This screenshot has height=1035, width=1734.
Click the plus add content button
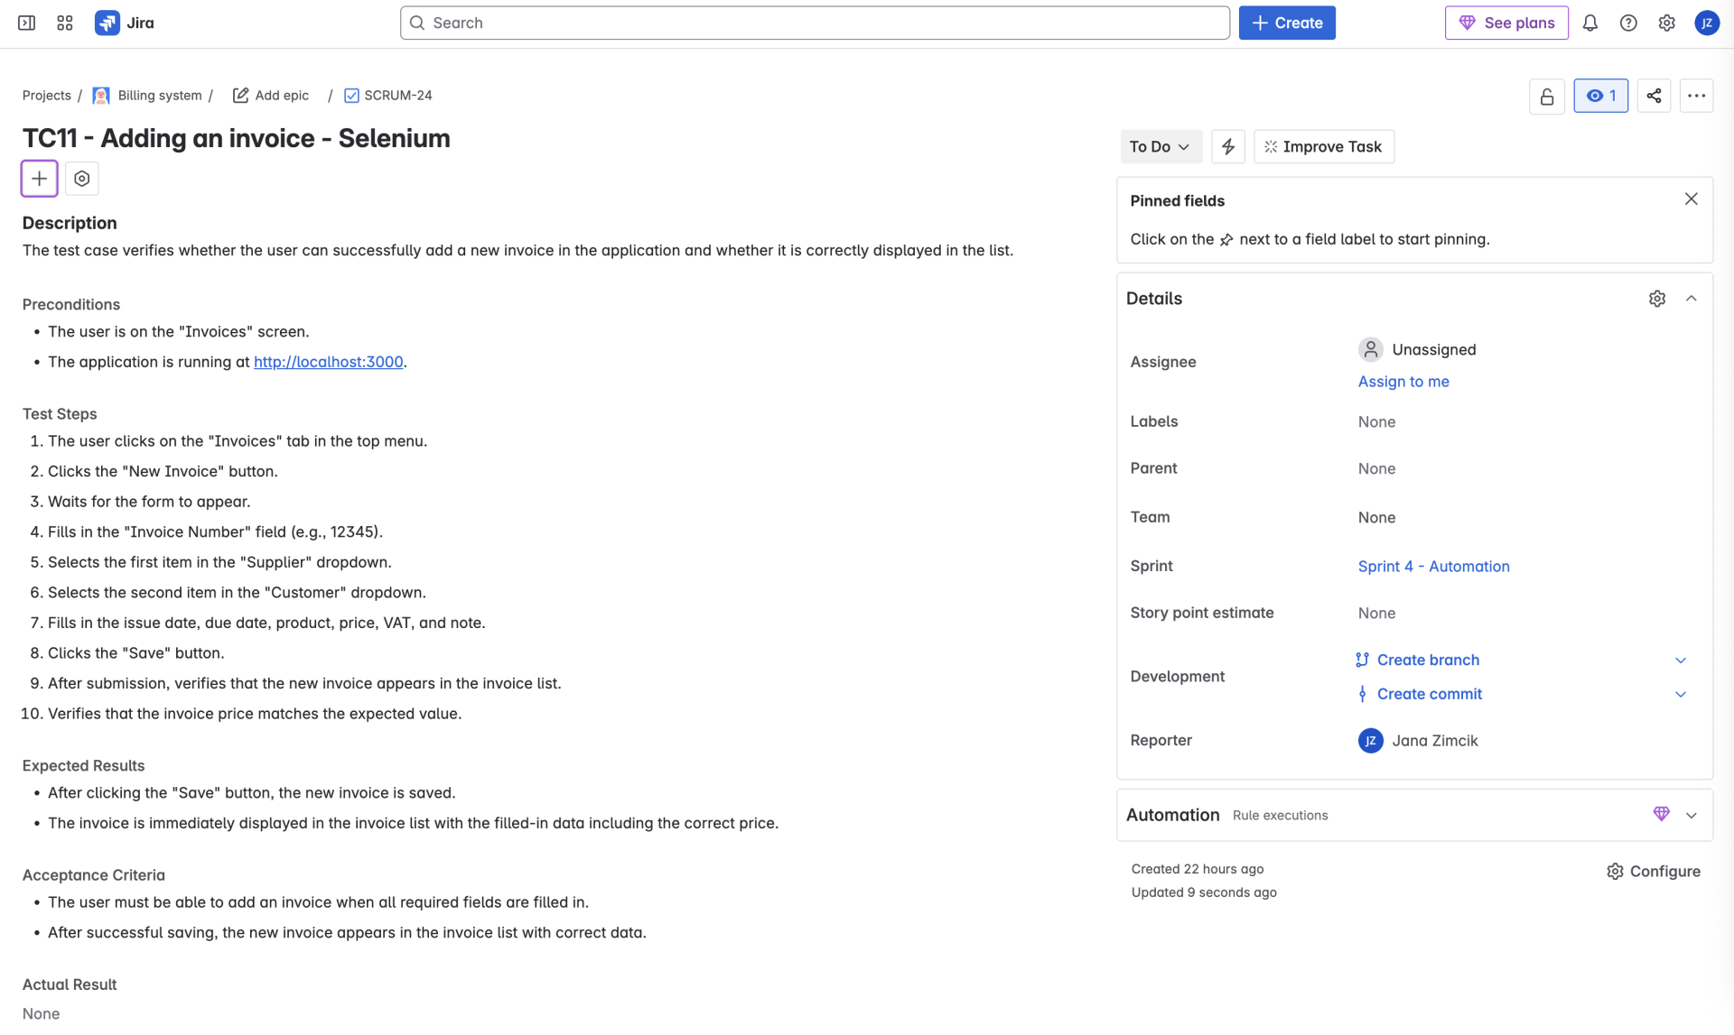pyautogui.click(x=40, y=179)
